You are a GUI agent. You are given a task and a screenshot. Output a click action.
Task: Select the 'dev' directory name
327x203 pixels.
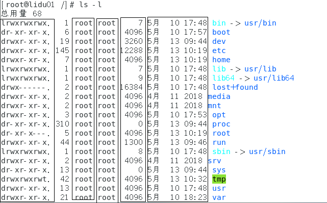point(219,41)
